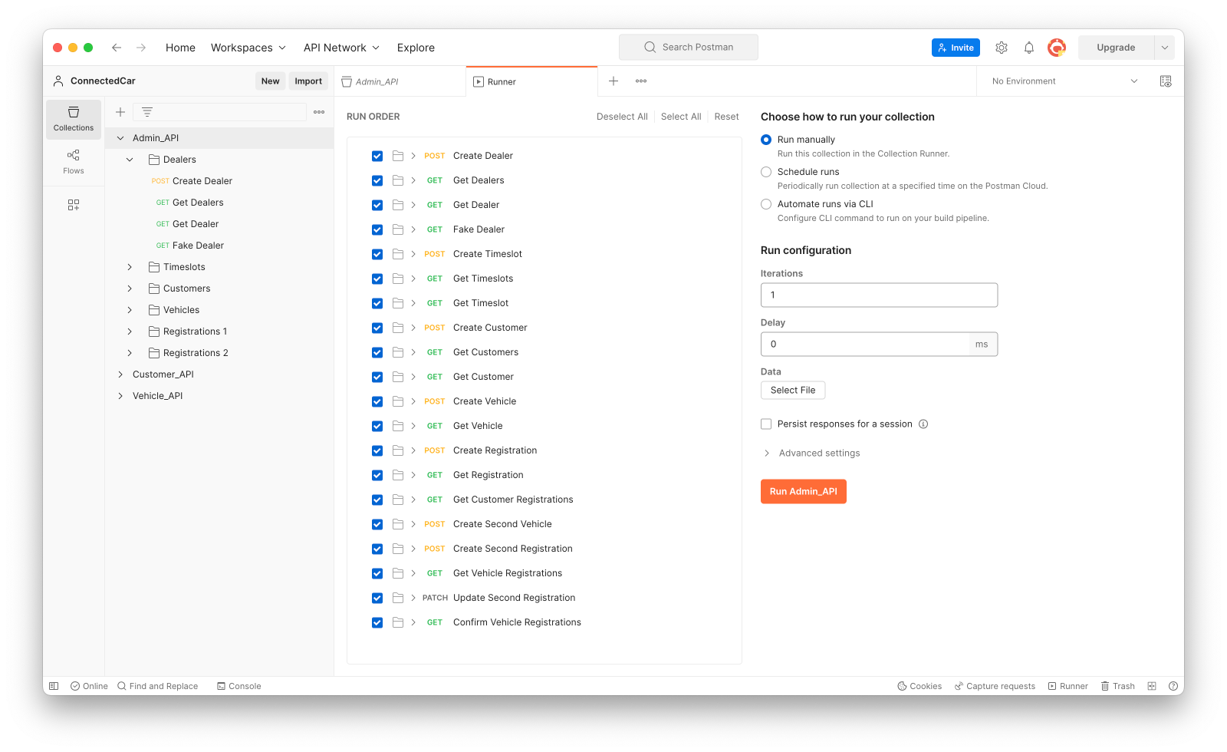Viewport: 1227px width, 752px height.
Task: Click the Delay input field
Action: pyautogui.click(x=879, y=345)
